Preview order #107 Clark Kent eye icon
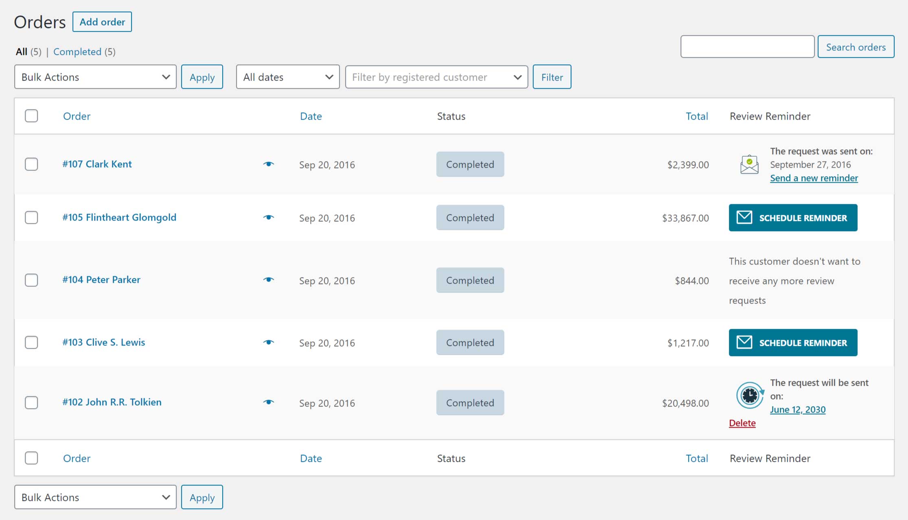 tap(269, 164)
